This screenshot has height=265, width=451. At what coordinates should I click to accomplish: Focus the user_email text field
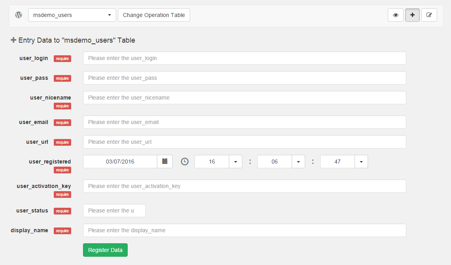tap(244, 122)
